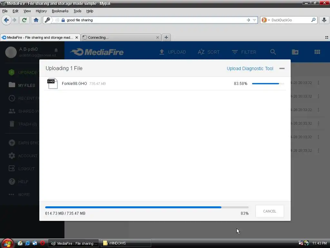
Task: Click the UPLOAD button in MediaFire header
Action: (x=172, y=52)
